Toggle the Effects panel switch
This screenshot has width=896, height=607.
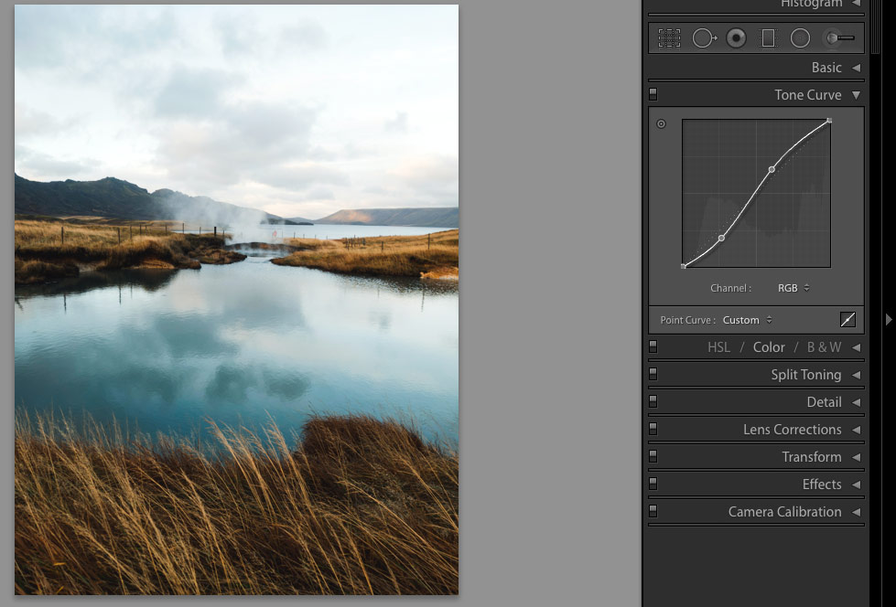pos(653,484)
